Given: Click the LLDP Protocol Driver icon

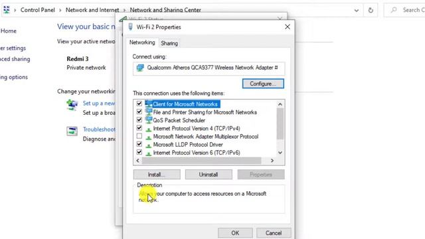Looking at the screenshot, I should coord(149,145).
